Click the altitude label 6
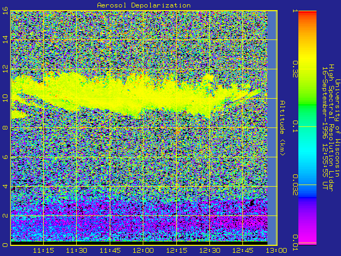Screen dimensions: 341x256 [5, 157]
